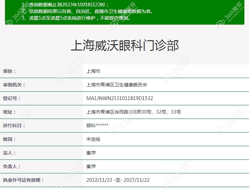Click the value 上海市
Viewport: 249px width, 189px height.
(93, 71)
